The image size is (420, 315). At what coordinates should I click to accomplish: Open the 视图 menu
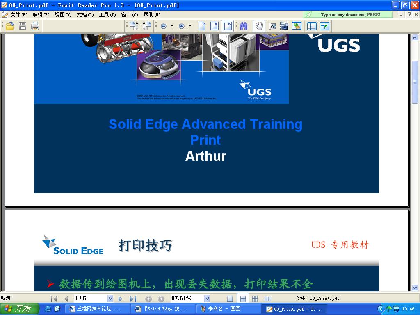[x=63, y=15]
